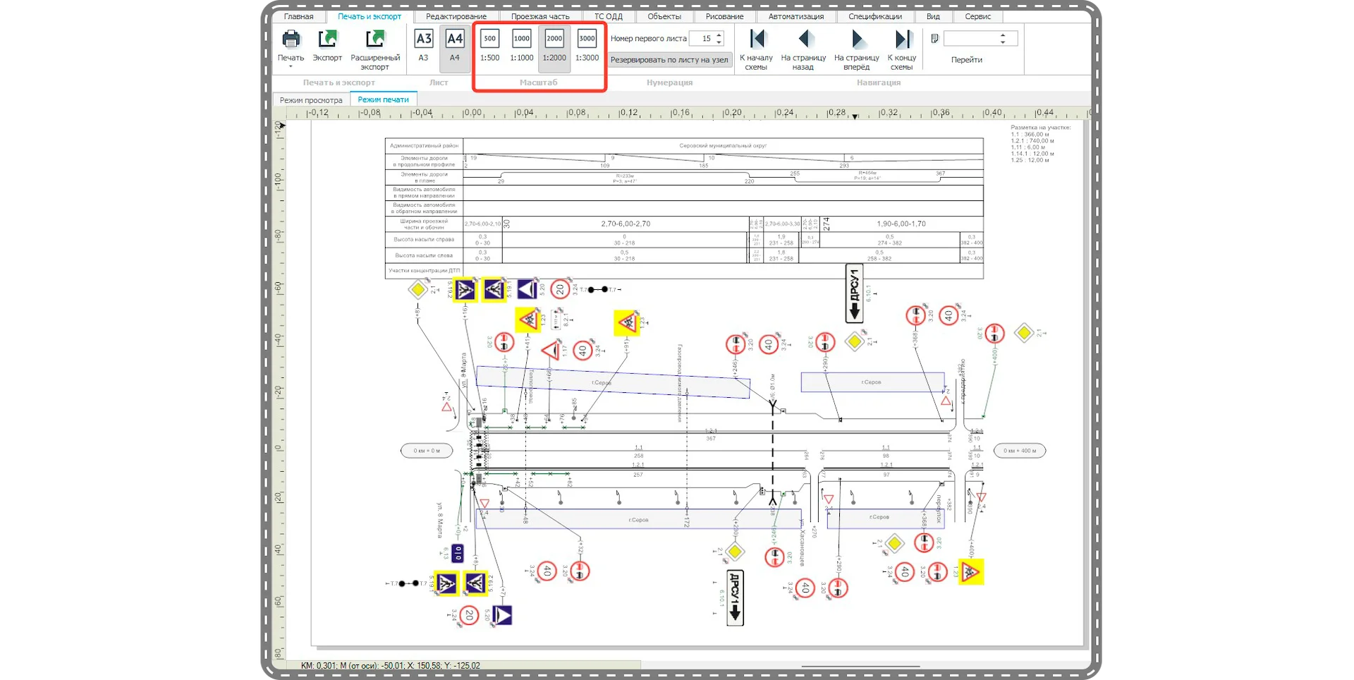Open the Редактирование ribbon tab
The image size is (1354, 680).
click(x=456, y=16)
